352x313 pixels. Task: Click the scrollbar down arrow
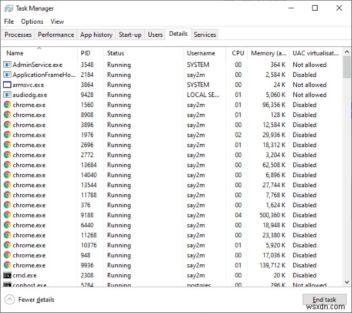pos(347,282)
